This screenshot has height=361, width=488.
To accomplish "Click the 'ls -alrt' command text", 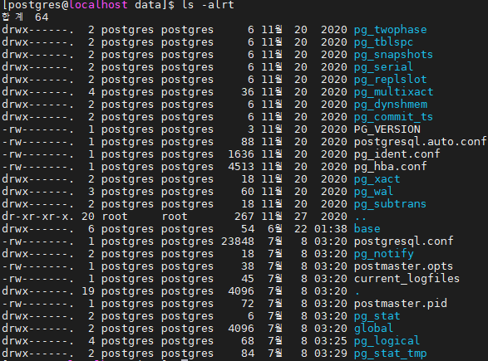I will point(208,5).
